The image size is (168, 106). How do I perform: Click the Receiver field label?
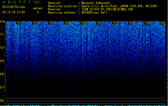(x=54, y=9)
